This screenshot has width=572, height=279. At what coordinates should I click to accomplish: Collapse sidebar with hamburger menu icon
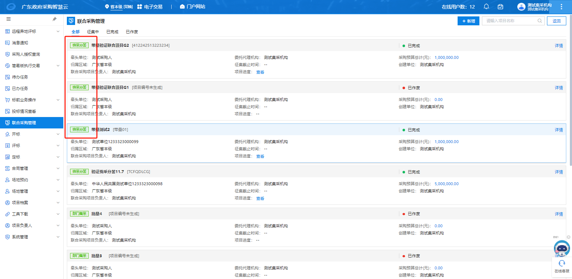(9, 19)
